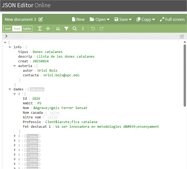This screenshot has width=187, height=169.
Task: Collapse the dades array
Action: [x=10, y=89]
